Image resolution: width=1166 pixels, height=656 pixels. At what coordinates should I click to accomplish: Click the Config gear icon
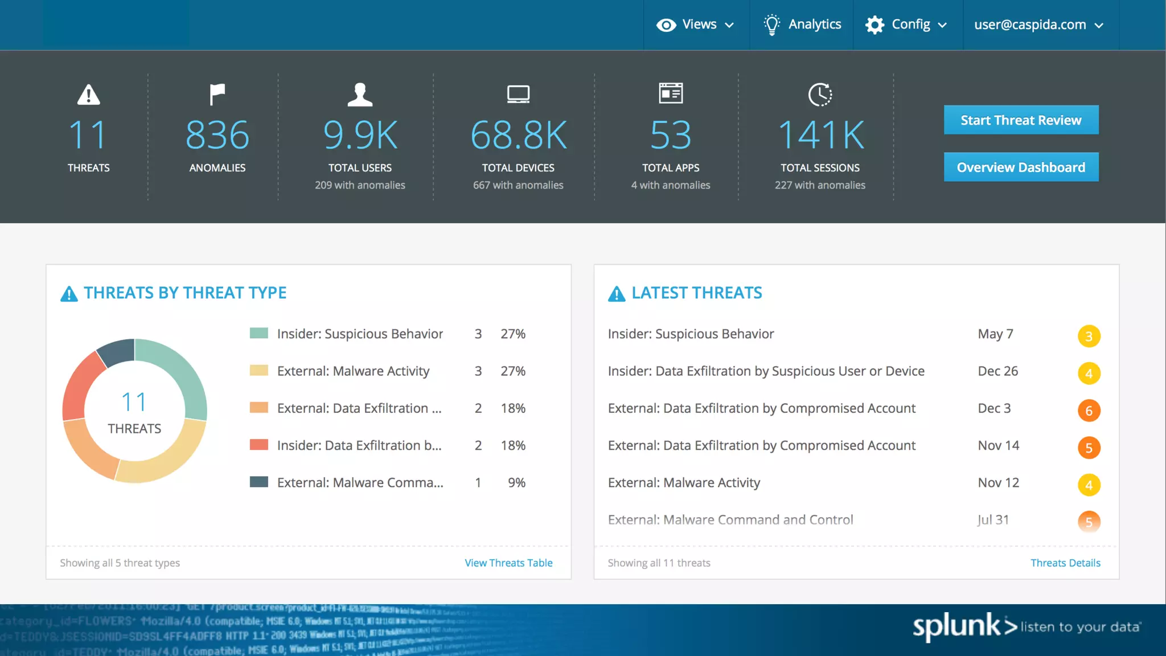874,24
